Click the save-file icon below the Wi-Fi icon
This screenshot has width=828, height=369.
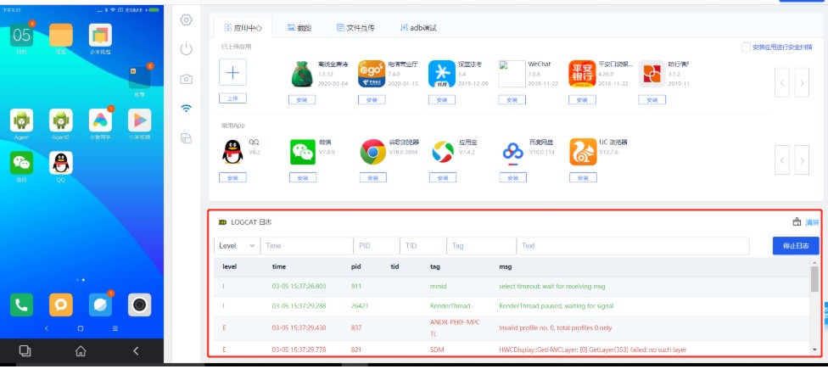[186, 138]
